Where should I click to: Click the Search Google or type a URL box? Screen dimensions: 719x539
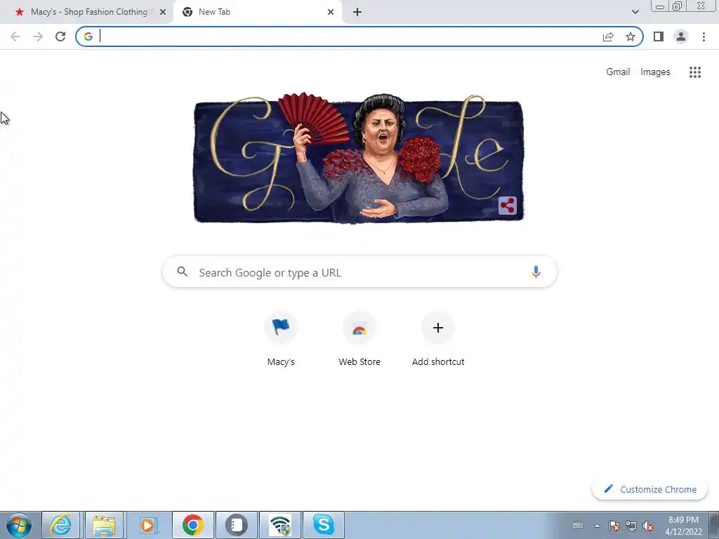tap(359, 272)
